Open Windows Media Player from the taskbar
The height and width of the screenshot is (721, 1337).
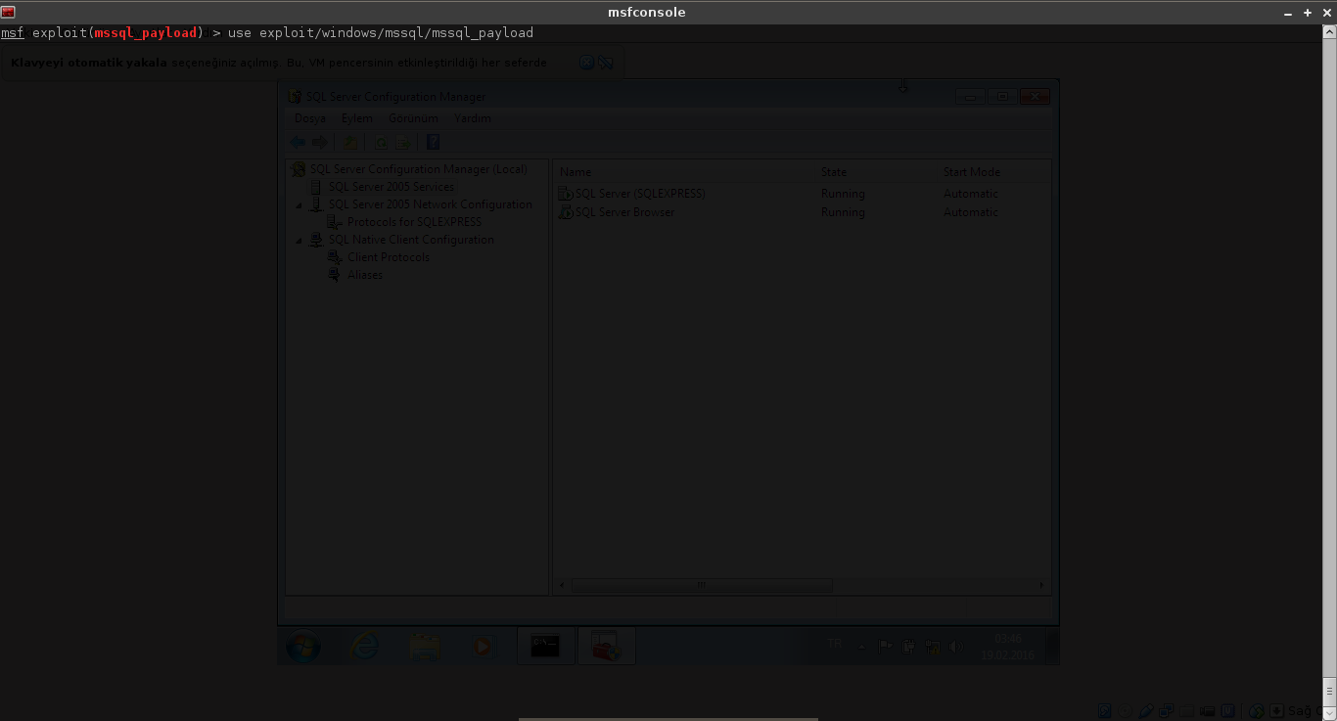point(483,646)
